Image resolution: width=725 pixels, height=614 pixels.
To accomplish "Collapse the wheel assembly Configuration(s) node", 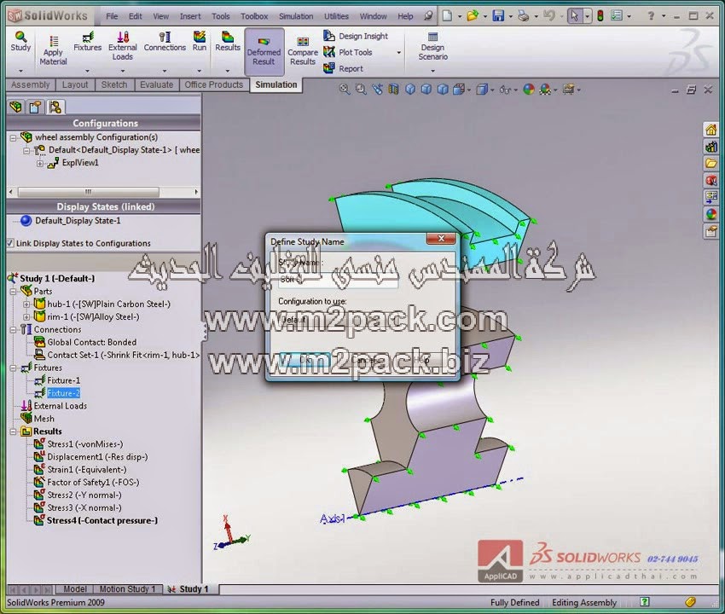I will tap(13, 138).
